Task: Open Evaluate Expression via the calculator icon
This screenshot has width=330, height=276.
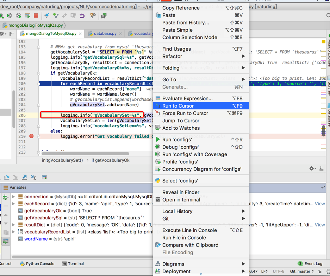Action: pyautogui.click(x=44, y=179)
